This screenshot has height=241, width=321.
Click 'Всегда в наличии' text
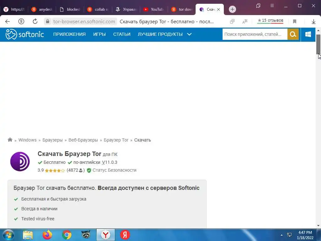(x=39, y=209)
